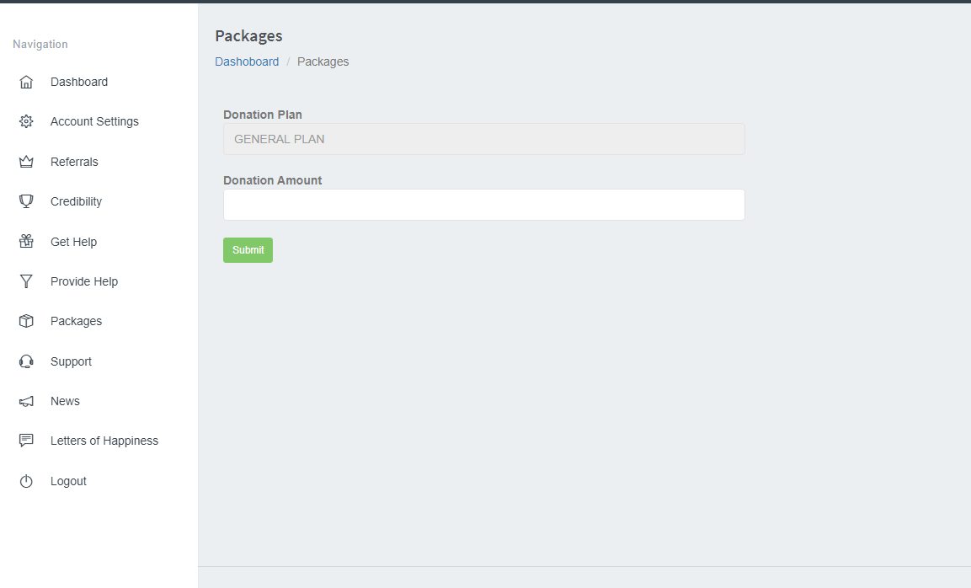This screenshot has width=971, height=588.
Task: Click the Credibility trophy icon
Action: click(26, 201)
